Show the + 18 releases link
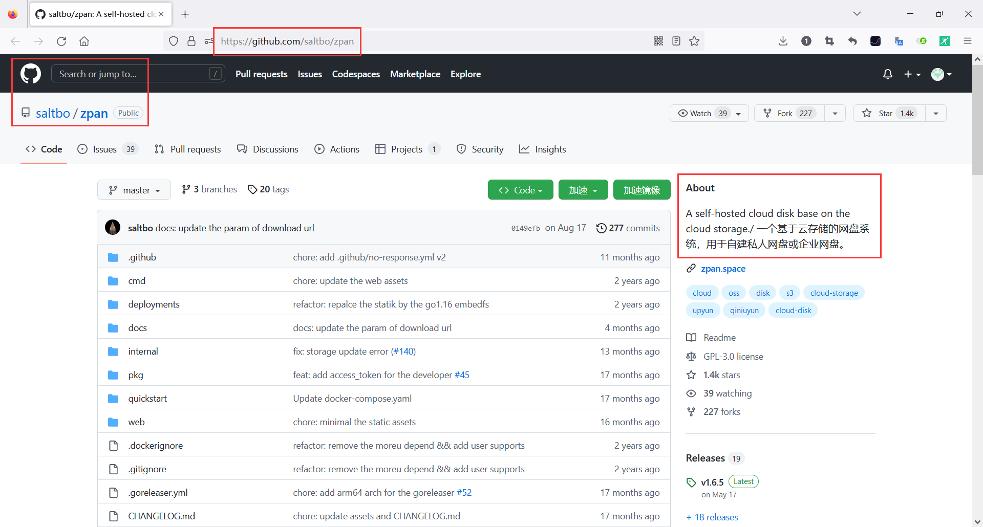The width and height of the screenshot is (983, 527). [x=712, y=517]
